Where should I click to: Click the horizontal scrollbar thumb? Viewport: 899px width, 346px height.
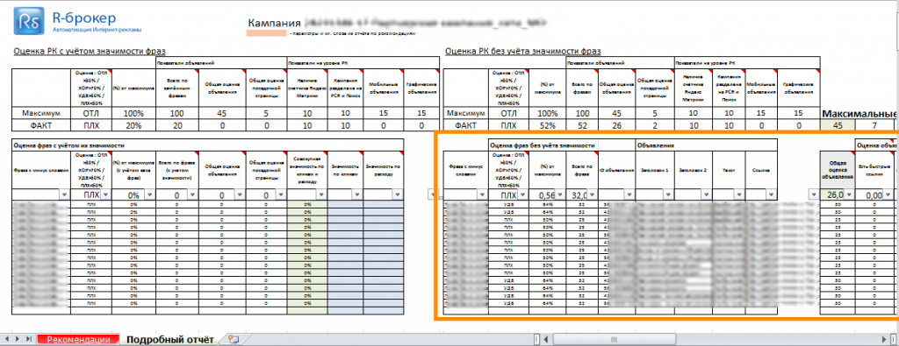(614, 339)
